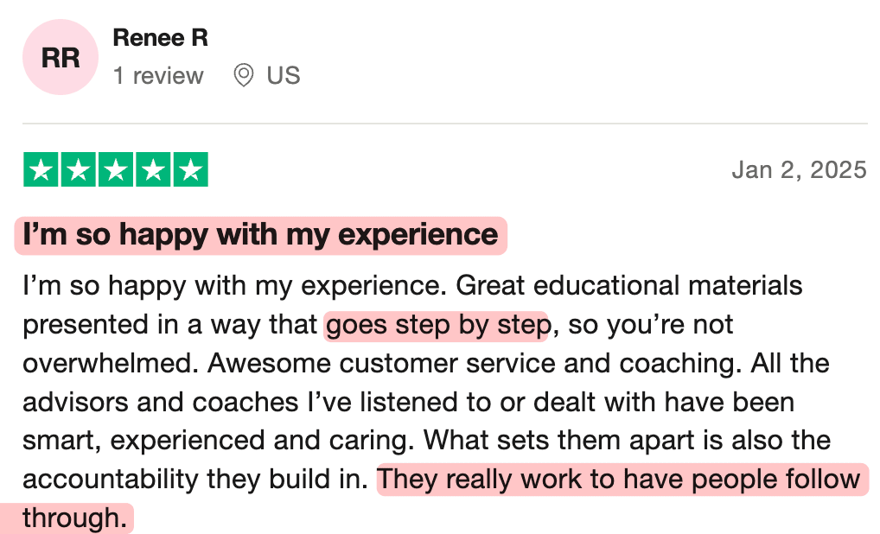
Task: Click the Jan 2, 2025 review date
Action: [799, 170]
